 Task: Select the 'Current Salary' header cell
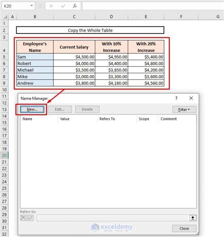coord(74,47)
